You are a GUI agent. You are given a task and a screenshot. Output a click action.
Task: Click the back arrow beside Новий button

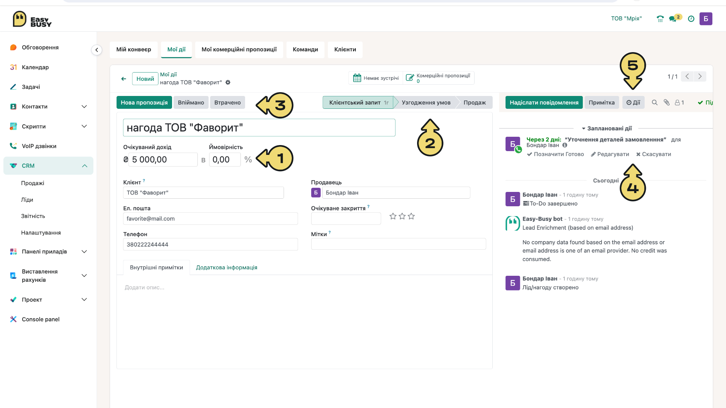pos(124,79)
